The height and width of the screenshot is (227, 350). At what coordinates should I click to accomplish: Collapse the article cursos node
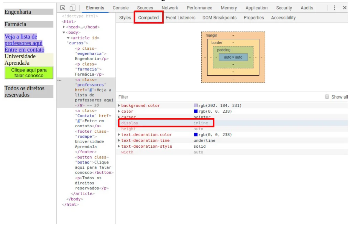pyautogui.click(x=68, y=38)
